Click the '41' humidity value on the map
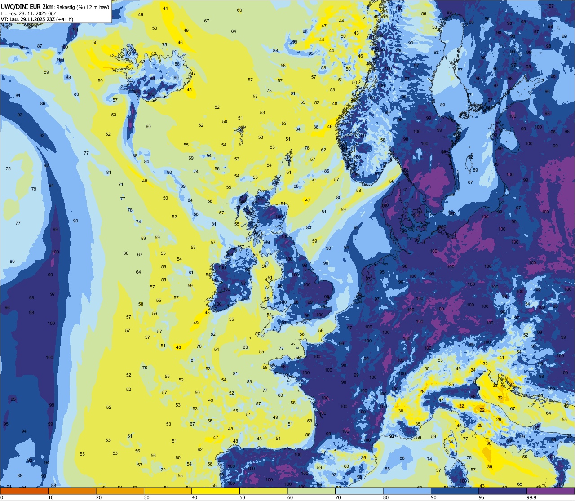The width and height of the screenshot is (575, 501). tap(502, 357)
